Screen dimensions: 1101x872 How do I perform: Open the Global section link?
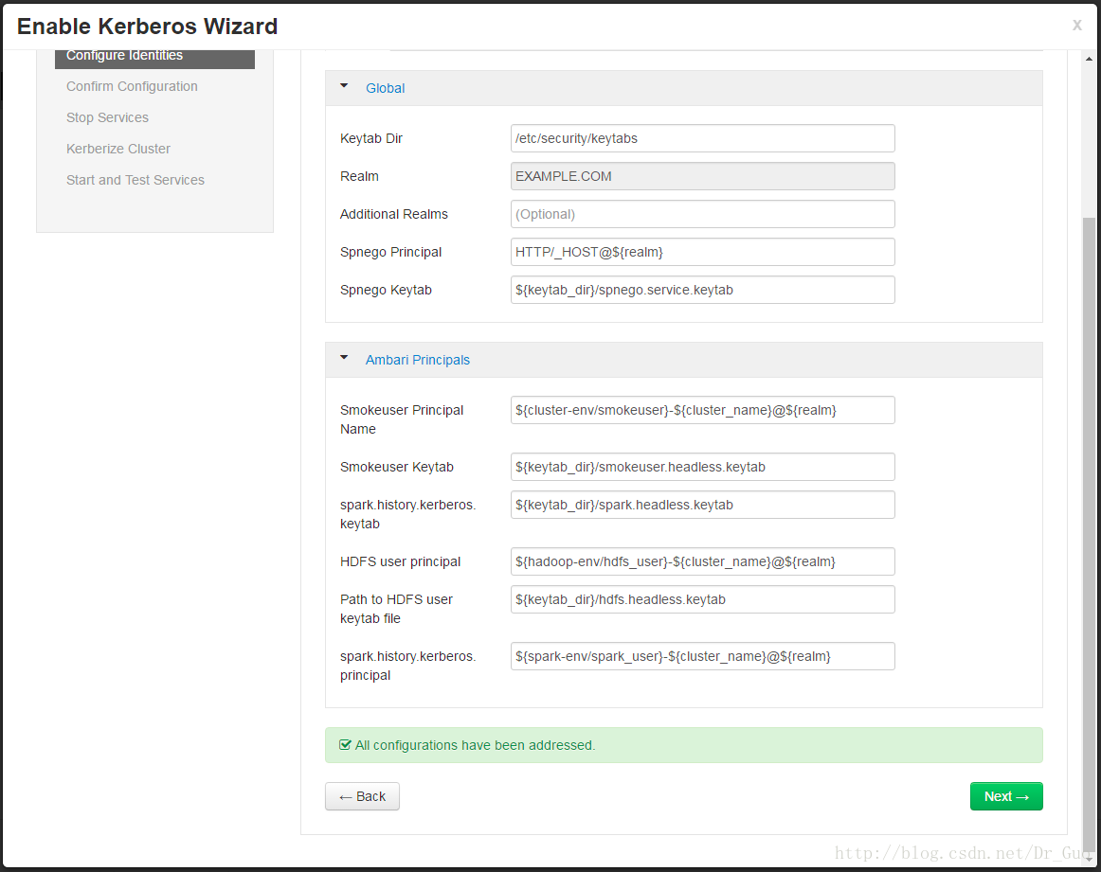click(x=385, y=88)
